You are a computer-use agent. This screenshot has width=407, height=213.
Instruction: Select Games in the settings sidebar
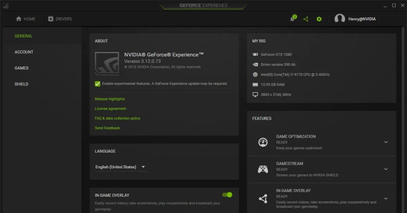pyautogui.click(x=21, y=68)
